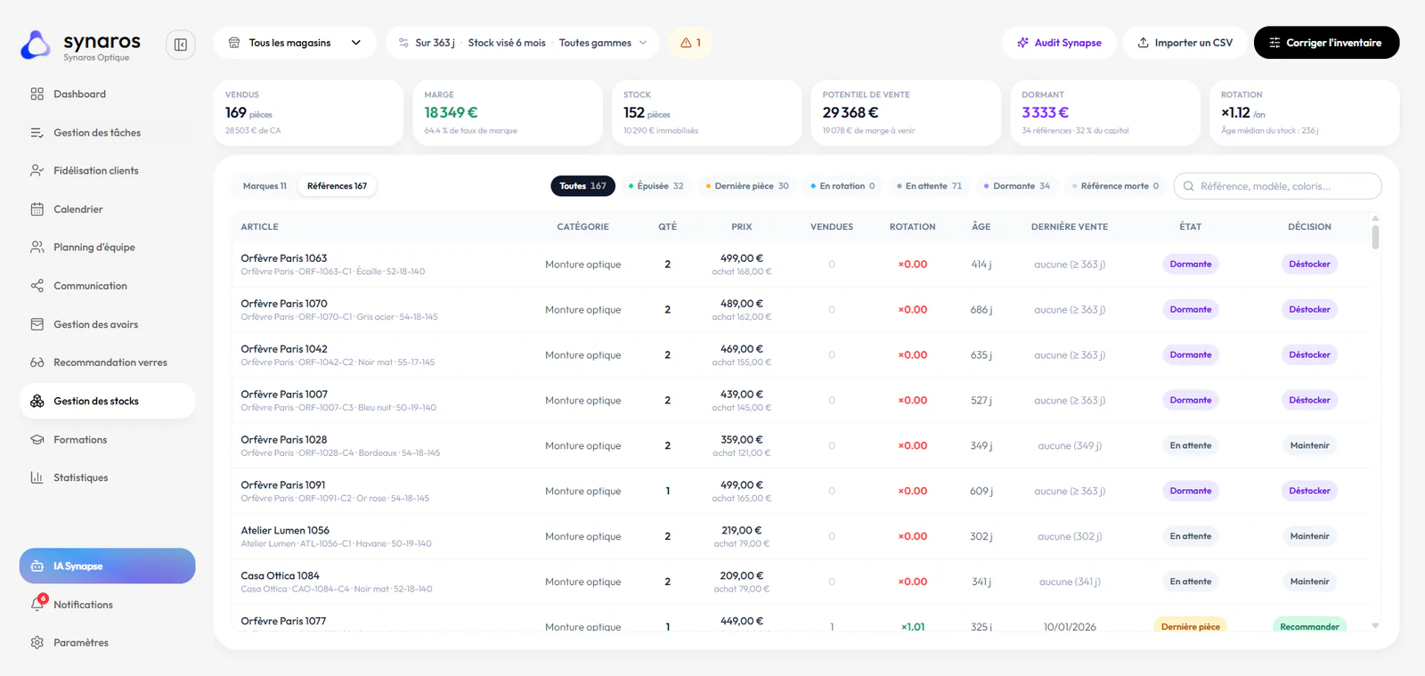The height and width of the screenshot is (676, 1425).
Task: Click the Paramètres gear icon
Action: pos(37,642)
